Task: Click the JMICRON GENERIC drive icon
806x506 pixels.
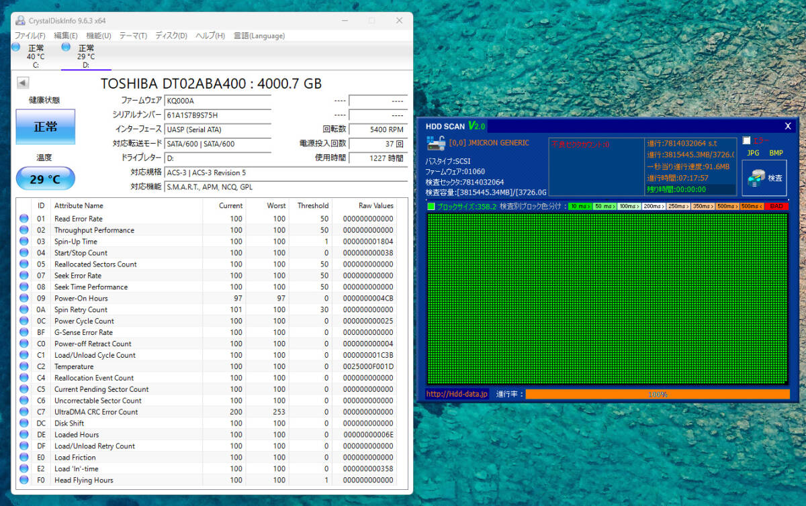Action: [x=436, y=143]
